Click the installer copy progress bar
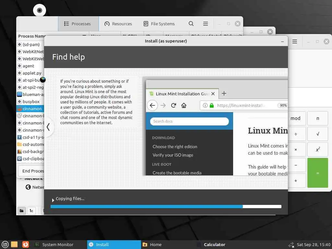Viewport: 332px width, 249px height. 166,207
